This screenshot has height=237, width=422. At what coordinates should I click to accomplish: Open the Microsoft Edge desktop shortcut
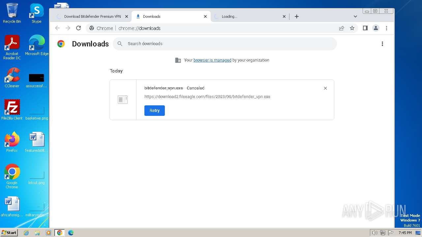click(x=37, y=45)
